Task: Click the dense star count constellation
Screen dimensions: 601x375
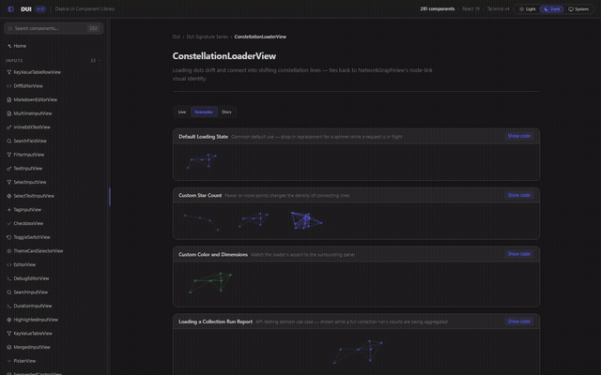Action: coord(306,220)
